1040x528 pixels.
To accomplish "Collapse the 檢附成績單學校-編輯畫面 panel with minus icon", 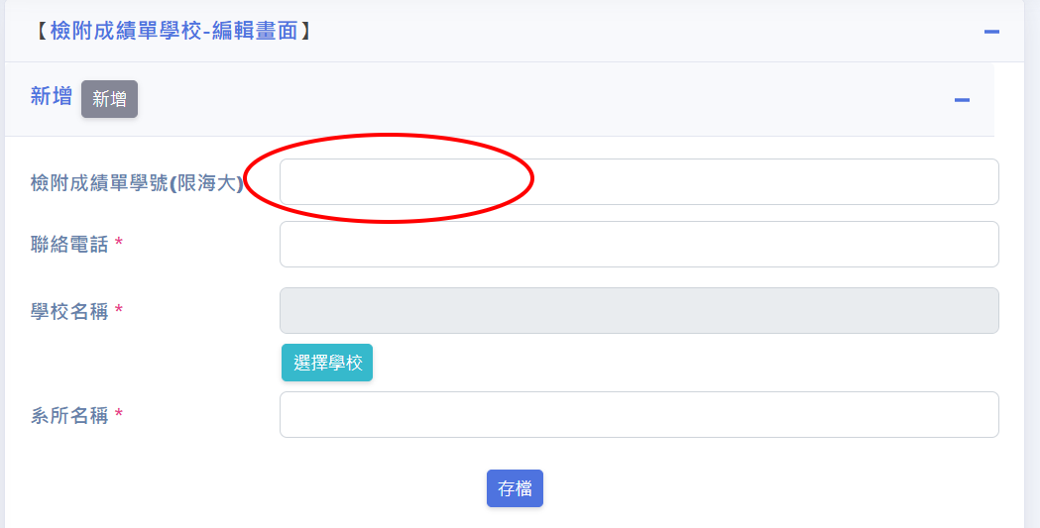I will (x=990, y=32).
